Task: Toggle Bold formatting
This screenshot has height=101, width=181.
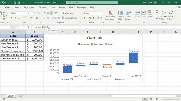Action: [x=12, y=18]
